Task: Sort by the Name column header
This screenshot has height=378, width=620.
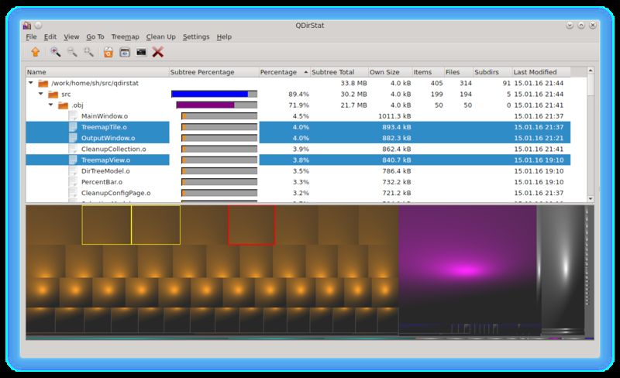Action: coord(98,72)
